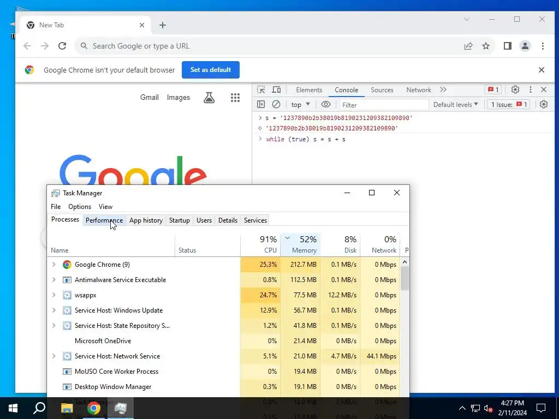This screenshot has height=419, width=559.
Task: Clear console icon
Action: (x=276, y=104)
